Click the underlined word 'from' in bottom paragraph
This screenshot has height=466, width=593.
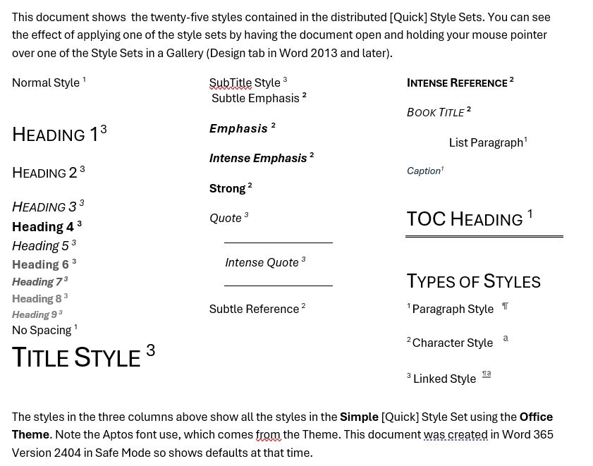click(268, 435)
